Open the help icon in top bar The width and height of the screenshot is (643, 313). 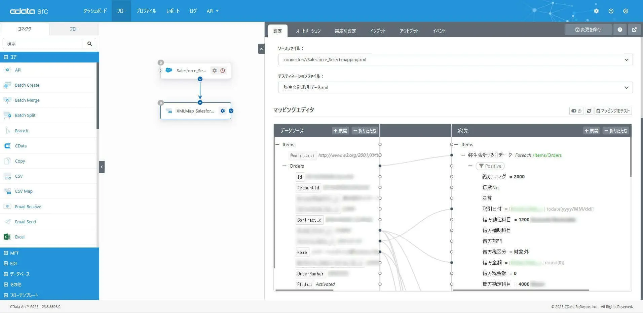[x=611, y=11]
